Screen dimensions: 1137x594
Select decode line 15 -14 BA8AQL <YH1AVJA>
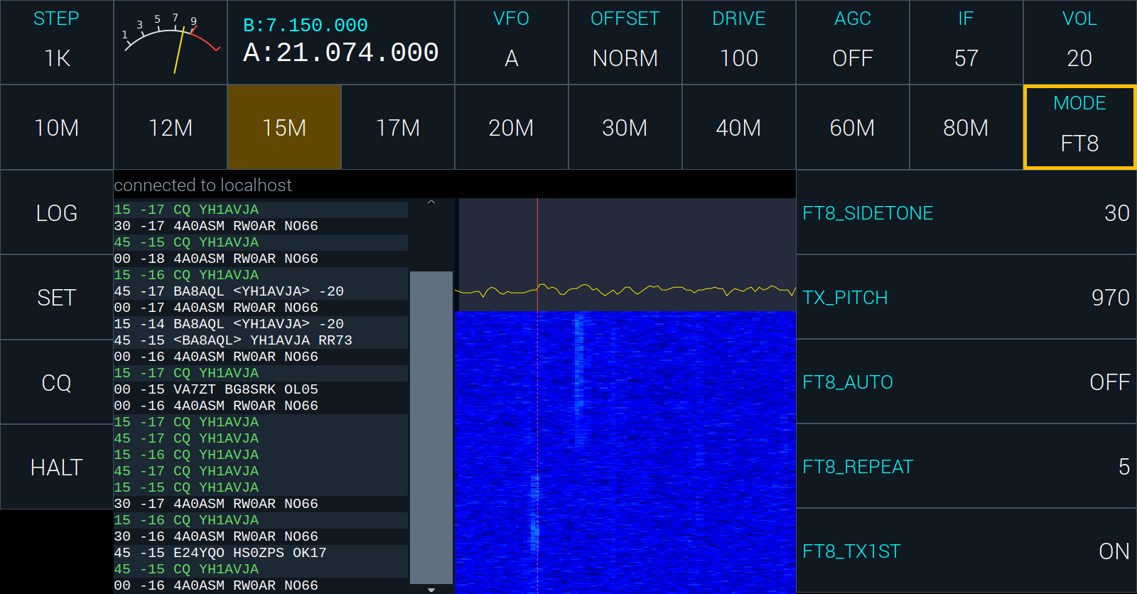(x=261, y=324)
